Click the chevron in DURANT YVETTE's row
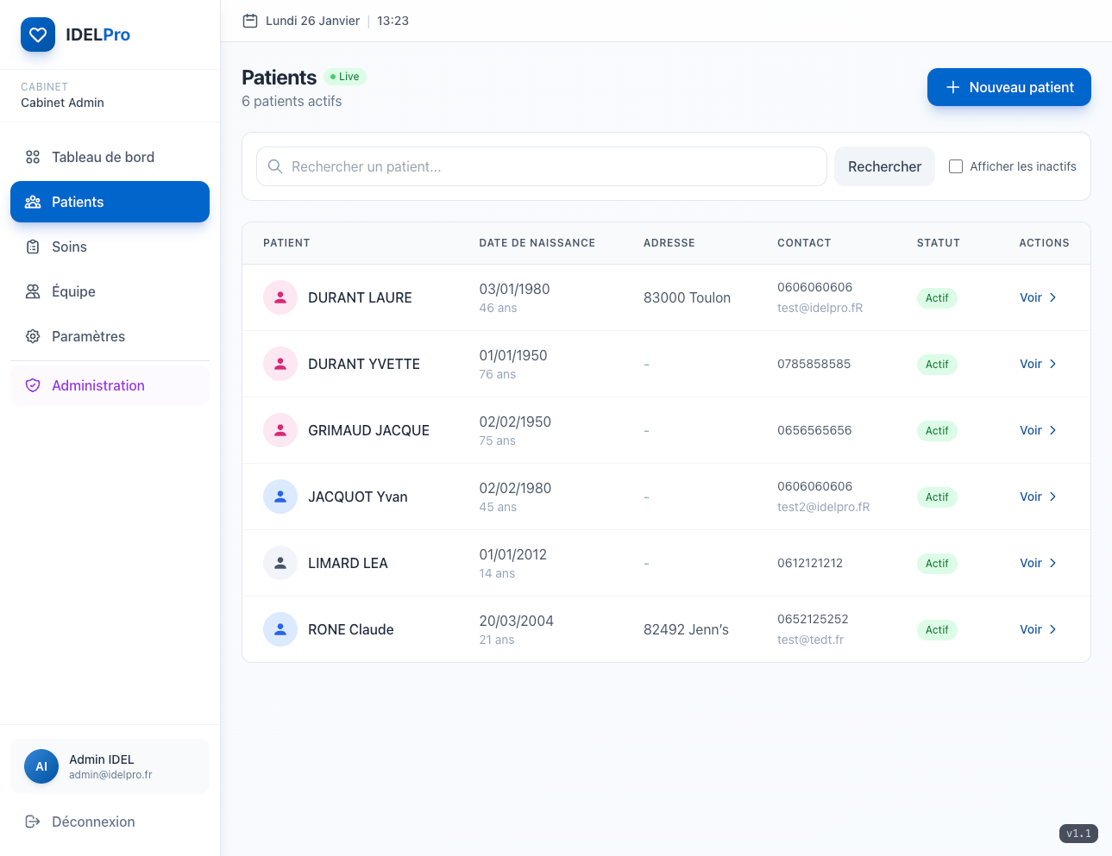This screenshot has height=856, width=1112. [1052, 364]
